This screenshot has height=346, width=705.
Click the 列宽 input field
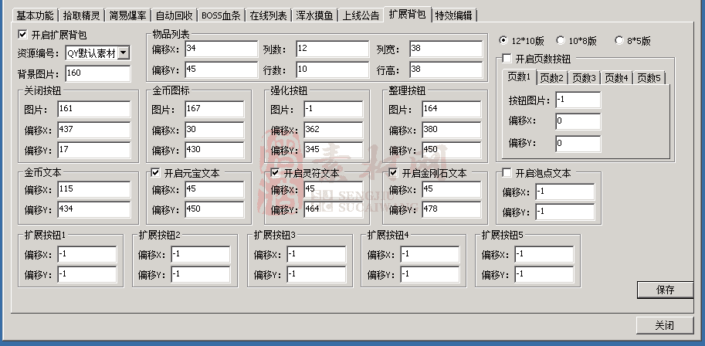(x=446, y=49)
